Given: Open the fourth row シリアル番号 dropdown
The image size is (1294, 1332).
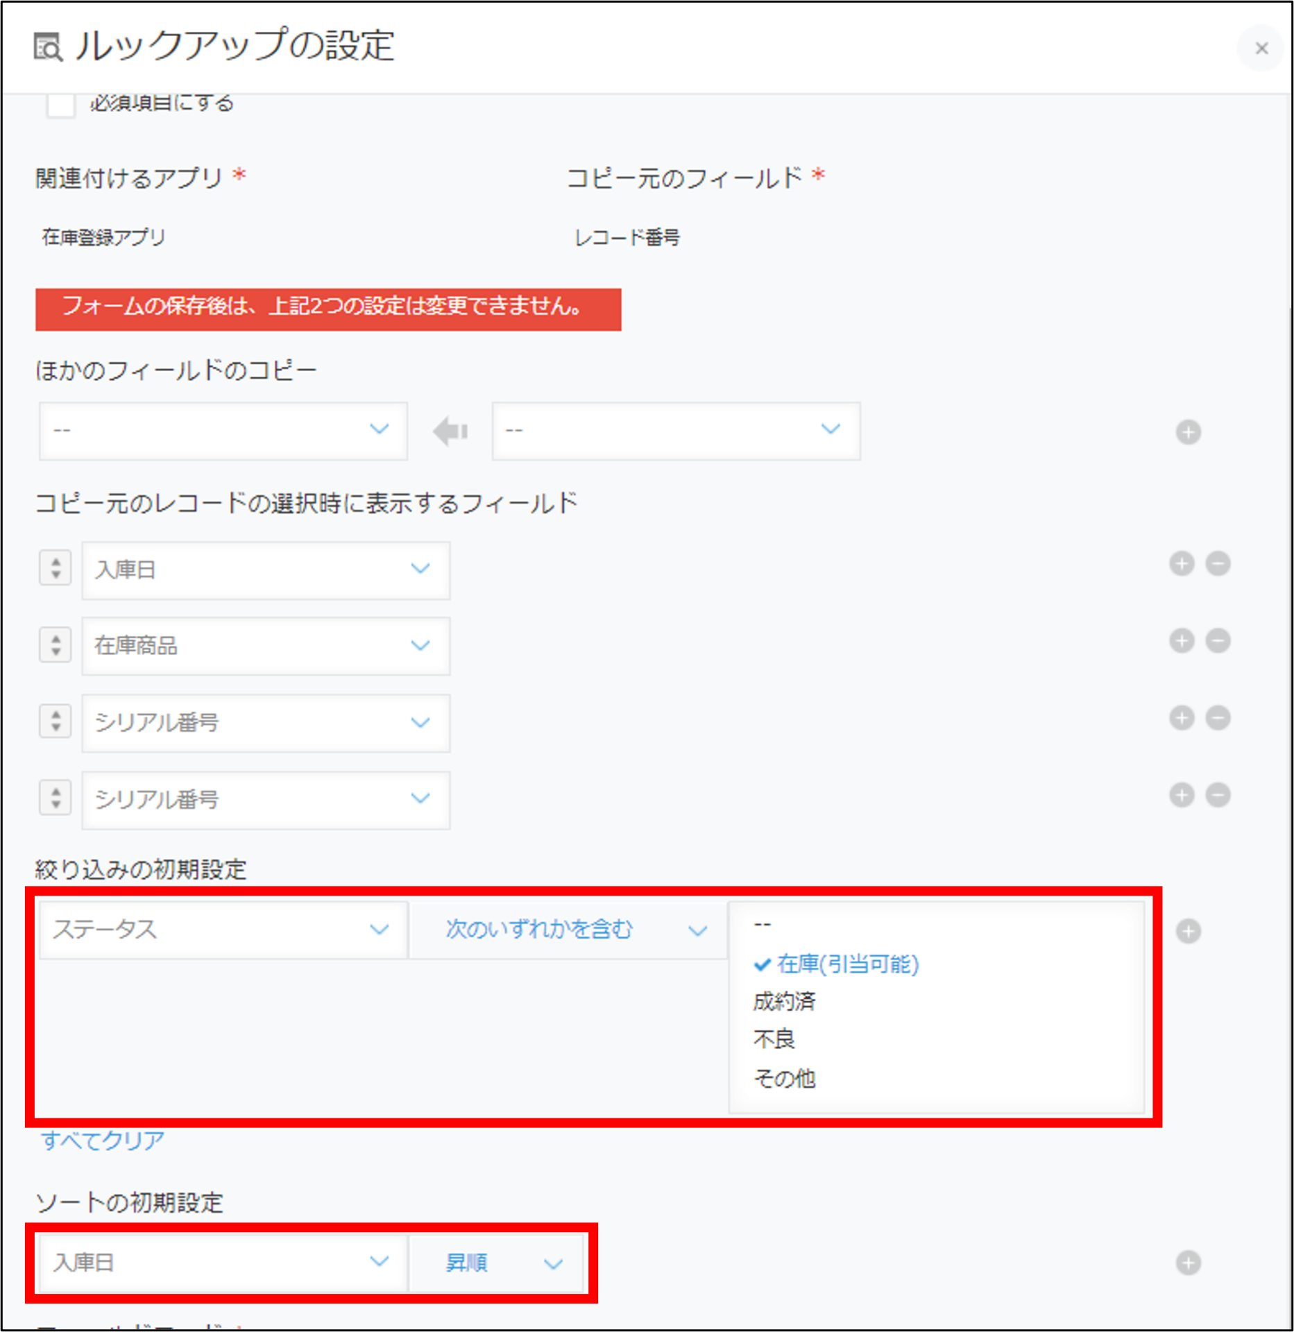Looking at the screenshot, I should point(266,799).
